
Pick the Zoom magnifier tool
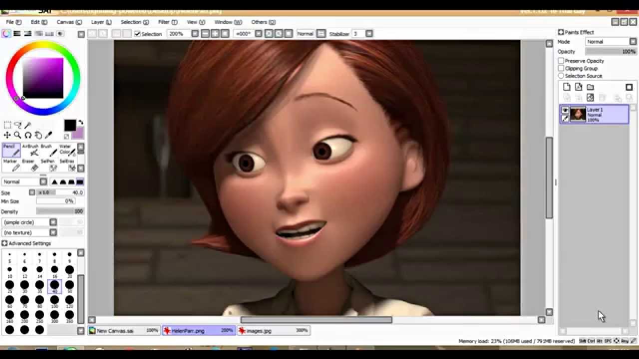17,135
